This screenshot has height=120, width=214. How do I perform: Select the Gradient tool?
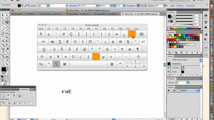(x=7, y=49)
